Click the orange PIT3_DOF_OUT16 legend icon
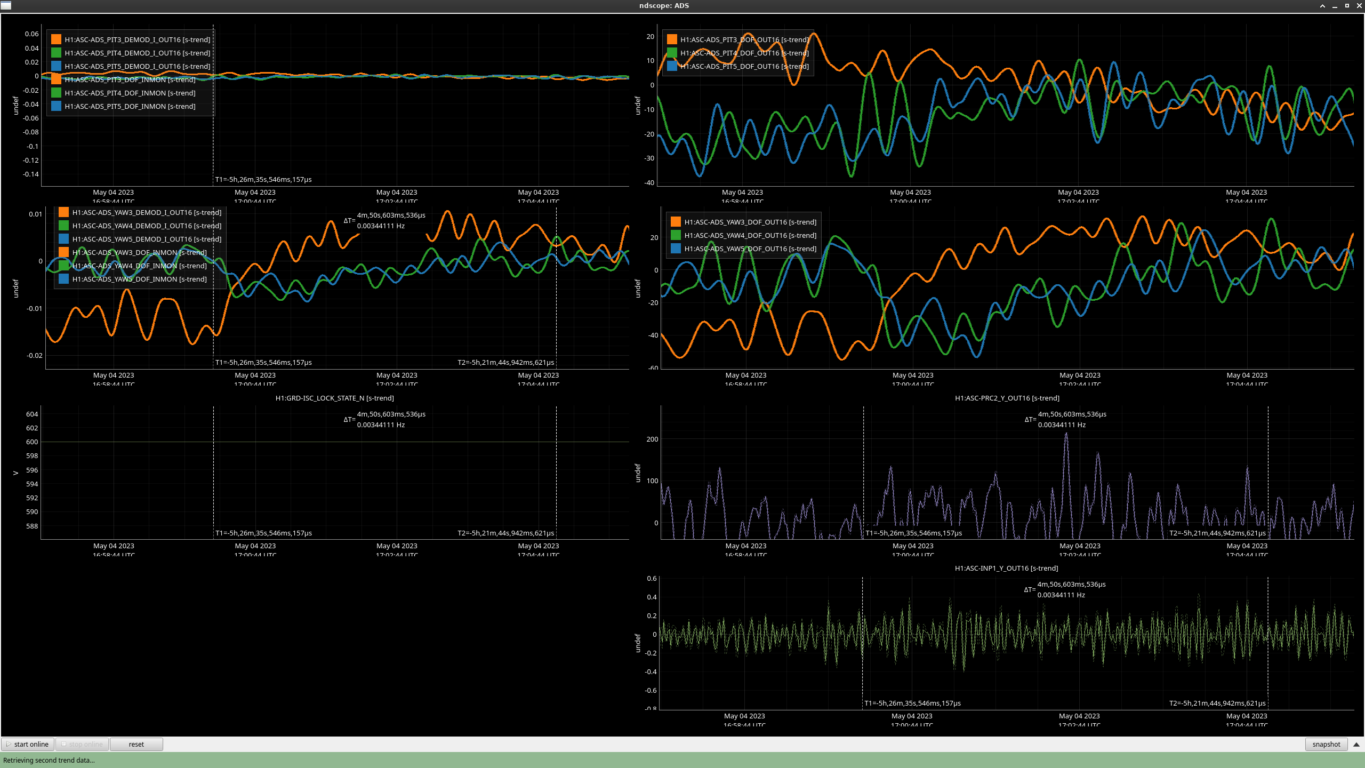Image resolution: width=1365 pixels, height=768 pixels. pyautogui.click(x=672, y=39)
